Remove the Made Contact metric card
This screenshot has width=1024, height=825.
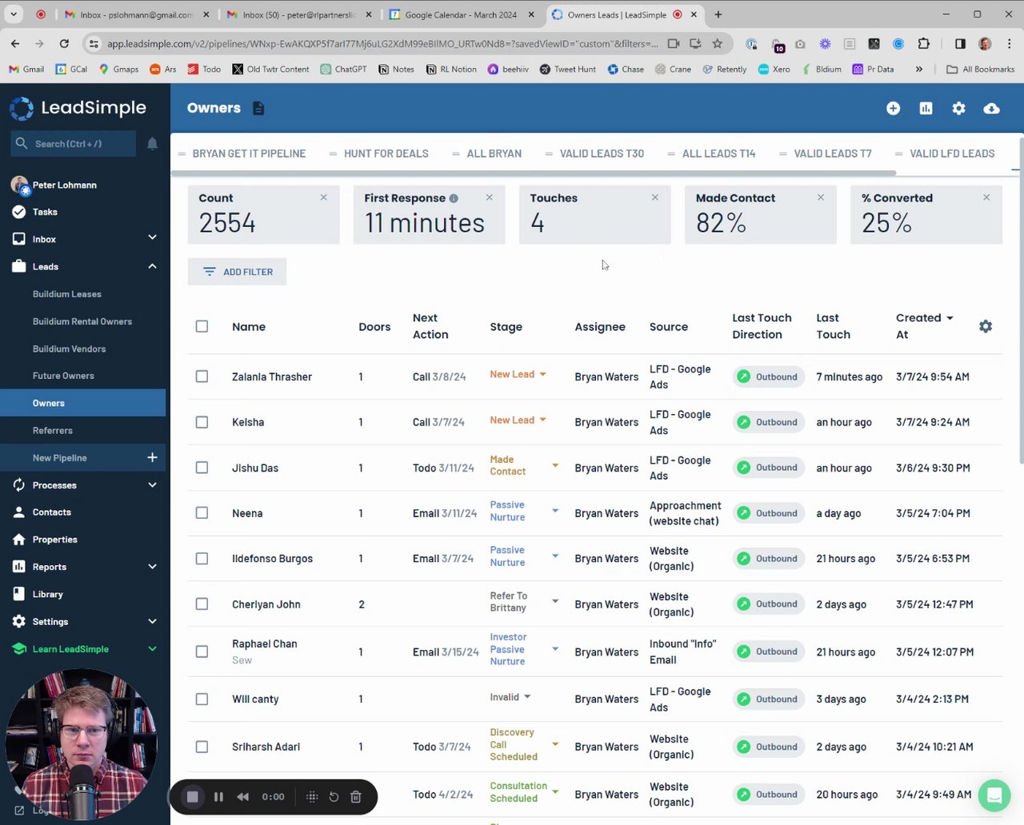click(x=821, y=197)
